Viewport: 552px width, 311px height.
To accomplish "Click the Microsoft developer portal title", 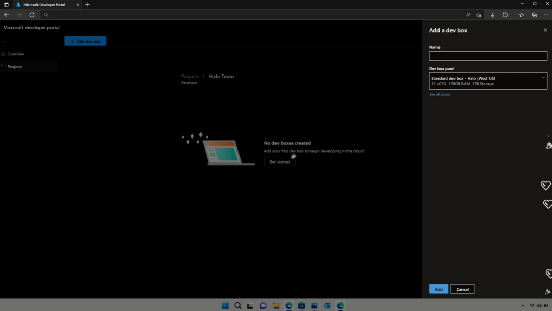I will pyautogui.click(x=32, y=28).
